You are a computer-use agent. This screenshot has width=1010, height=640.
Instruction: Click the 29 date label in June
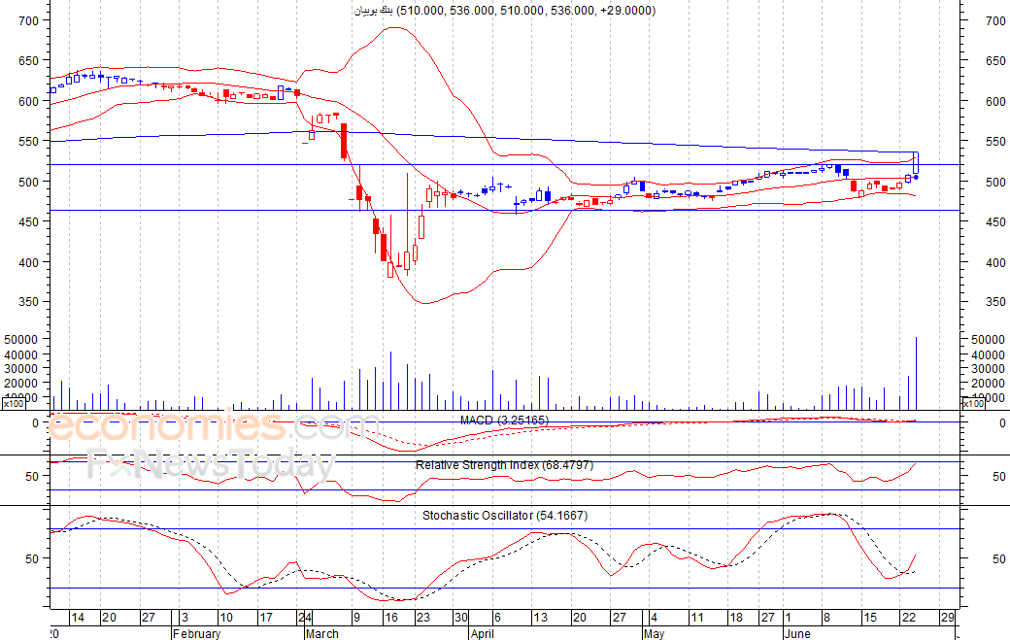coord(948,618)
